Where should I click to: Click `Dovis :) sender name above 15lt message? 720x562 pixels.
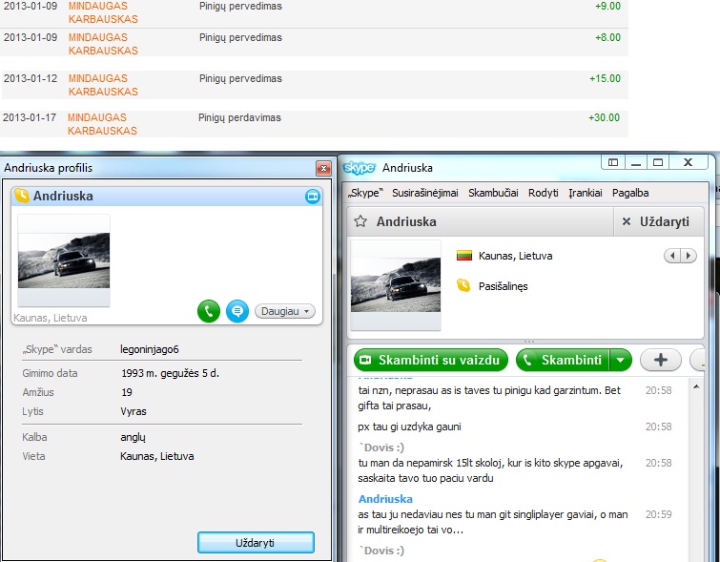coord(381,448)
